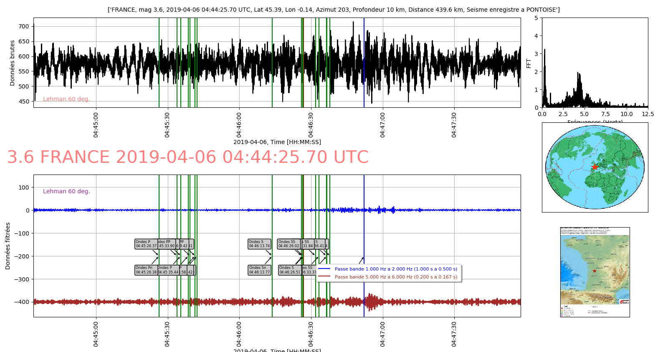Select the 'Ondes SS 04:46:26.02' annotation box

288,244
